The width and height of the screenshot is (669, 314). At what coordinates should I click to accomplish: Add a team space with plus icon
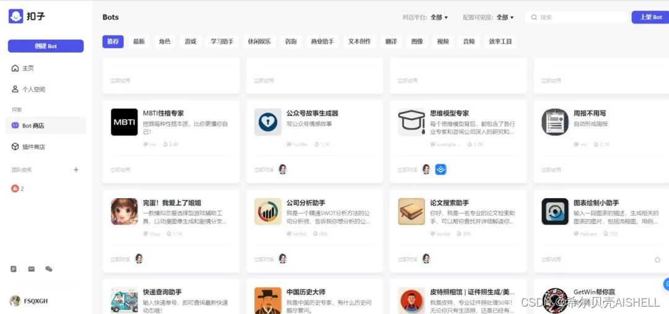pos(76,170)
